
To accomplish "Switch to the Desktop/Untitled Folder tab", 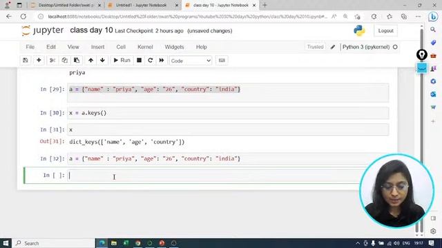I will click(66, 6).
